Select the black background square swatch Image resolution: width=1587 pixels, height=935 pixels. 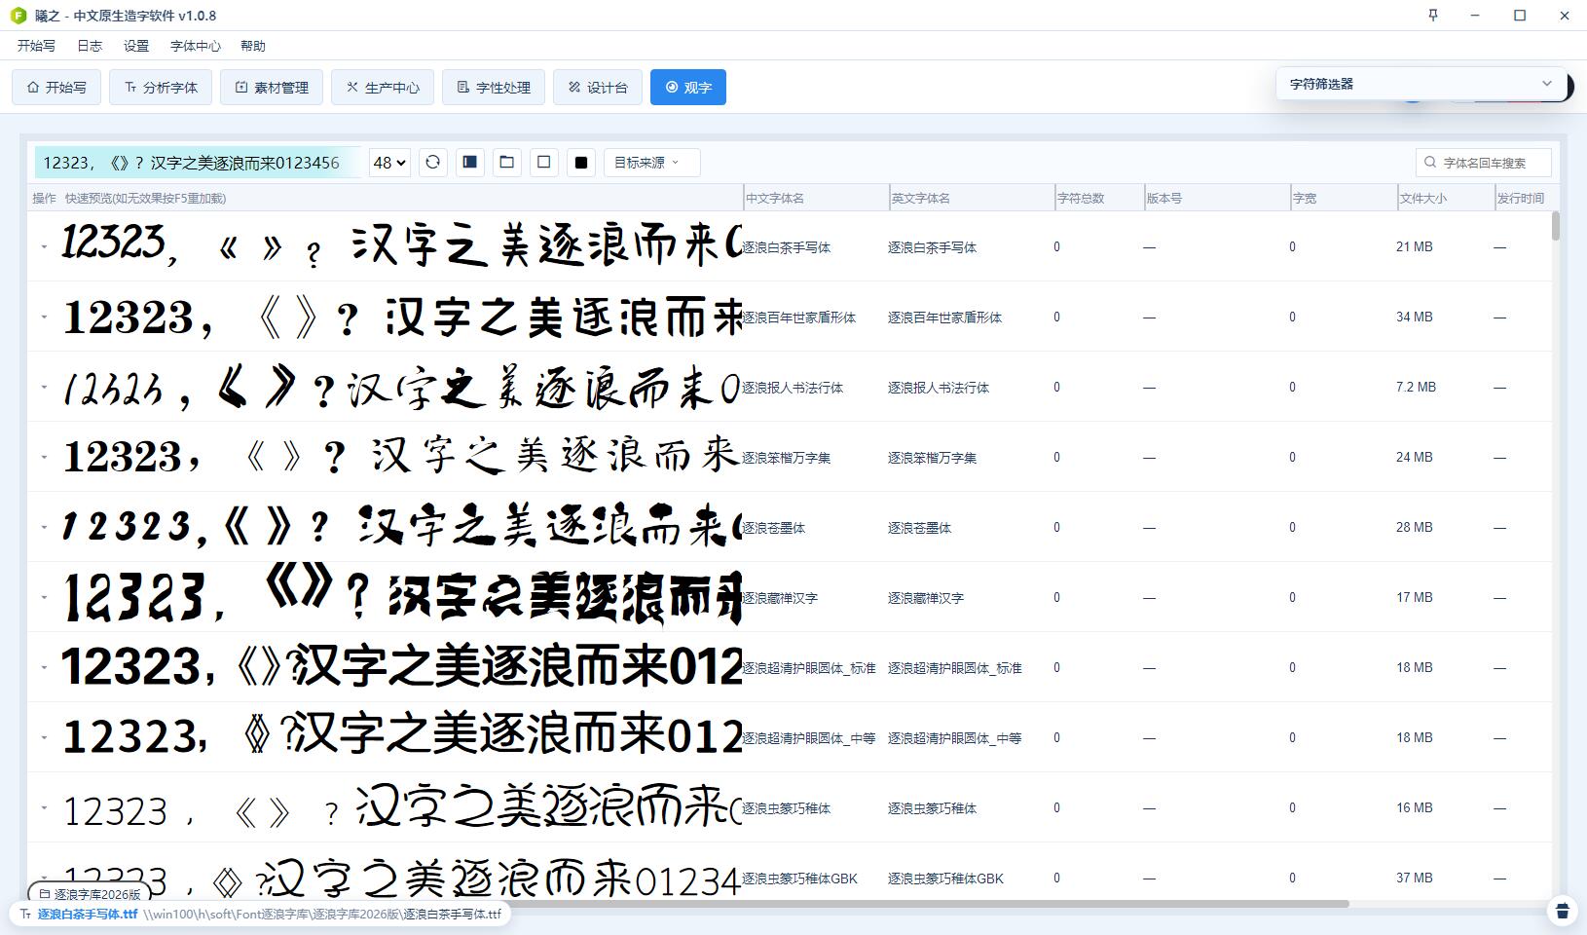pyautogui.click(x=581, y=163)
